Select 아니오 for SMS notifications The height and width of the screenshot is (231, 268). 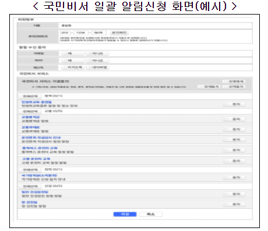click(98, 61)
